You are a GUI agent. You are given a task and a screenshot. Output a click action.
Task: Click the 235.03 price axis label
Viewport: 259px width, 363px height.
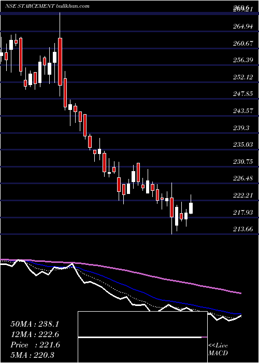[x=243, y=145]
